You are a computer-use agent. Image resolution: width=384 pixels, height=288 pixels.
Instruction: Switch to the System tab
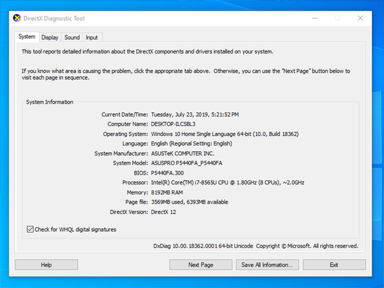27,37
